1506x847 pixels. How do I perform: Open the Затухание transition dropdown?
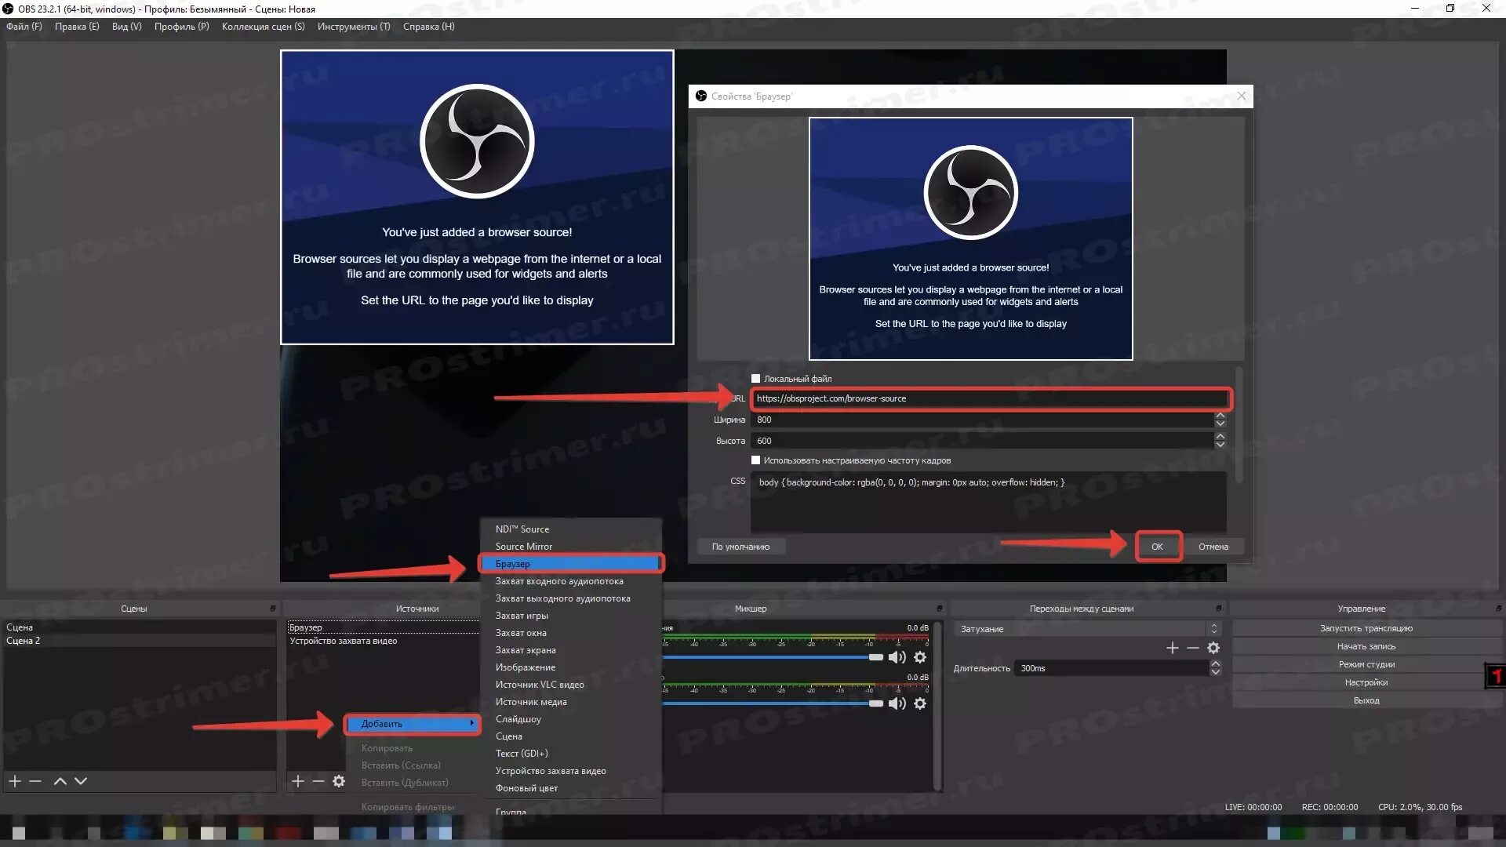pyautogui.click(x=1087, y=629)
